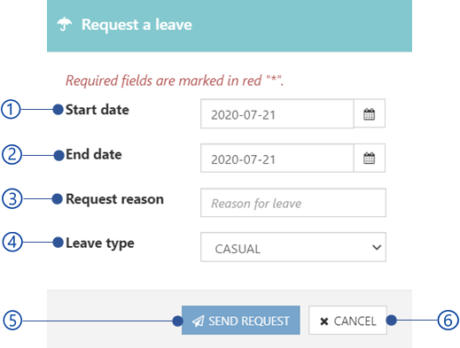The height and width of the screenshot is (348, 460).
Task: Expand the Leave type dropdown chevron
Action: (x=377, y=247)
